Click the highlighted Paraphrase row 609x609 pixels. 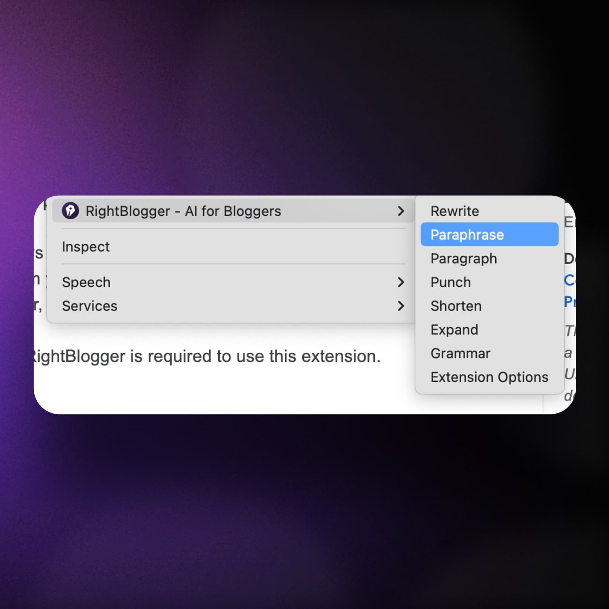pyautogui.click(x=489, y=234)
